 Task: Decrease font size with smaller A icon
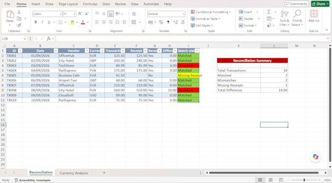[87, 14]
